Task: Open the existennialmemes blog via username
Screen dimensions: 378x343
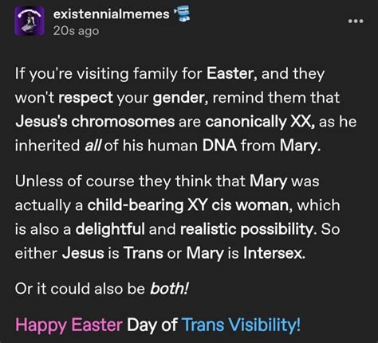Action: pyautogui.click(x=111, y=14)
